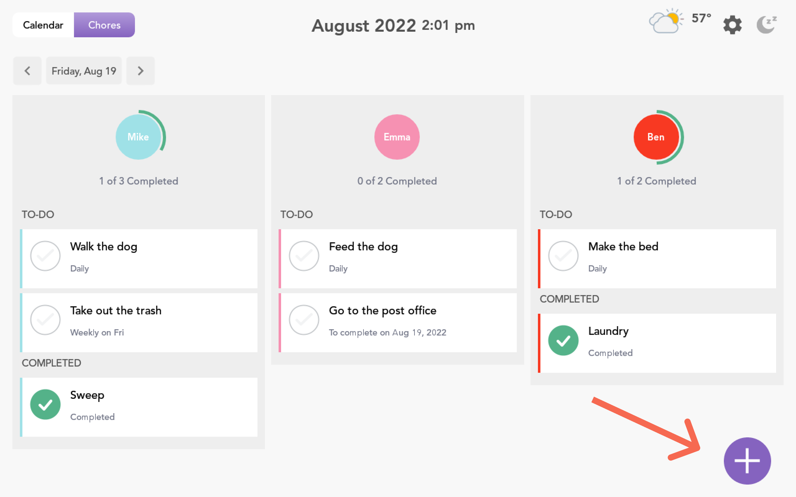Open Mike's avatar circle

tap(138, 137)
